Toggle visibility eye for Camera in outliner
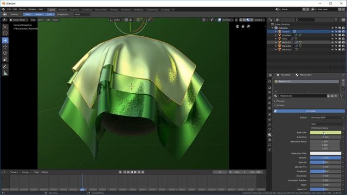Screen dimensions: 347x195 click(x=332, y=31)
